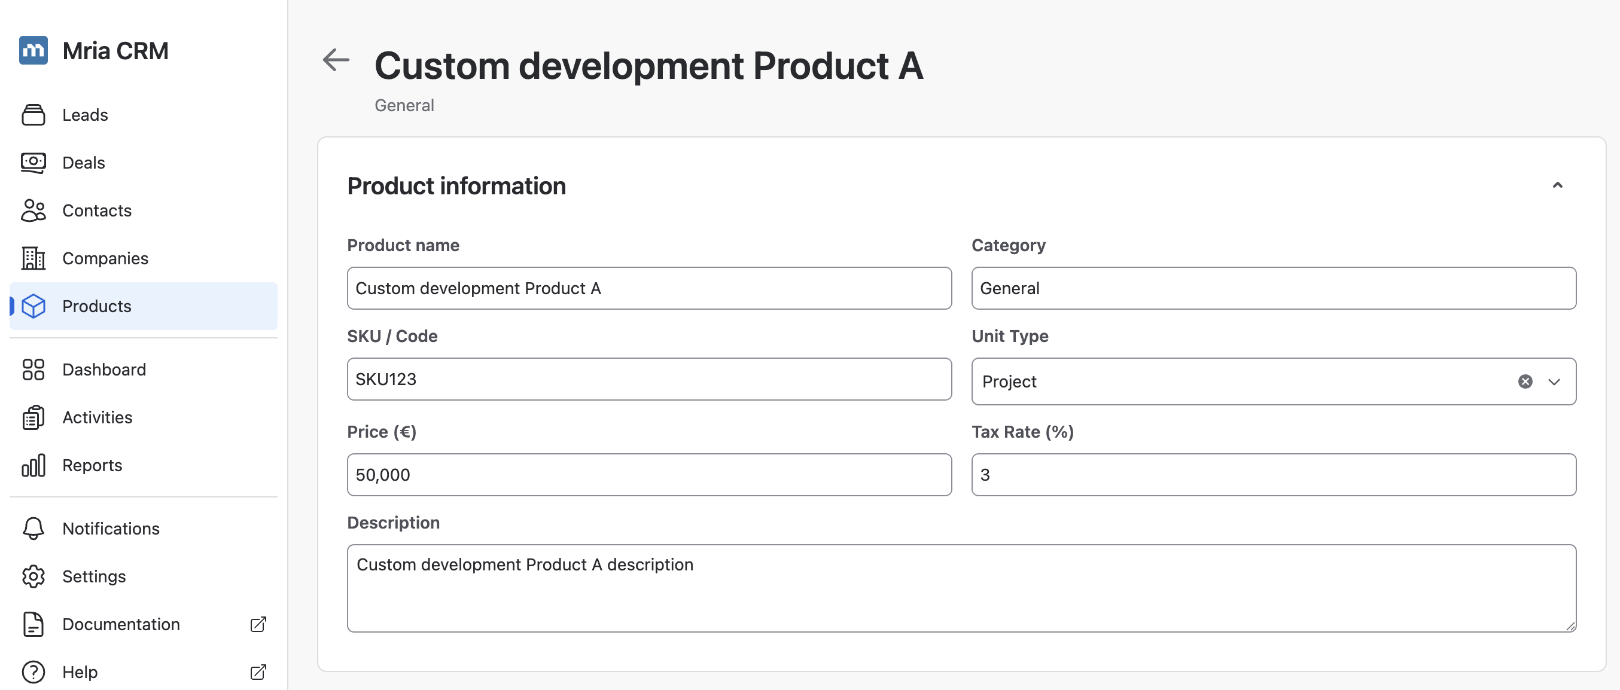
Task: Clear the Unit Type selection
Action: [1525, 381]
